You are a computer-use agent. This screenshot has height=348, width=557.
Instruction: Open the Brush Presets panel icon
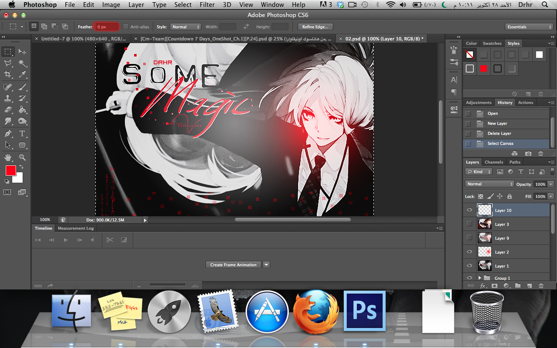pyautogui.click(x=454, y=61)
